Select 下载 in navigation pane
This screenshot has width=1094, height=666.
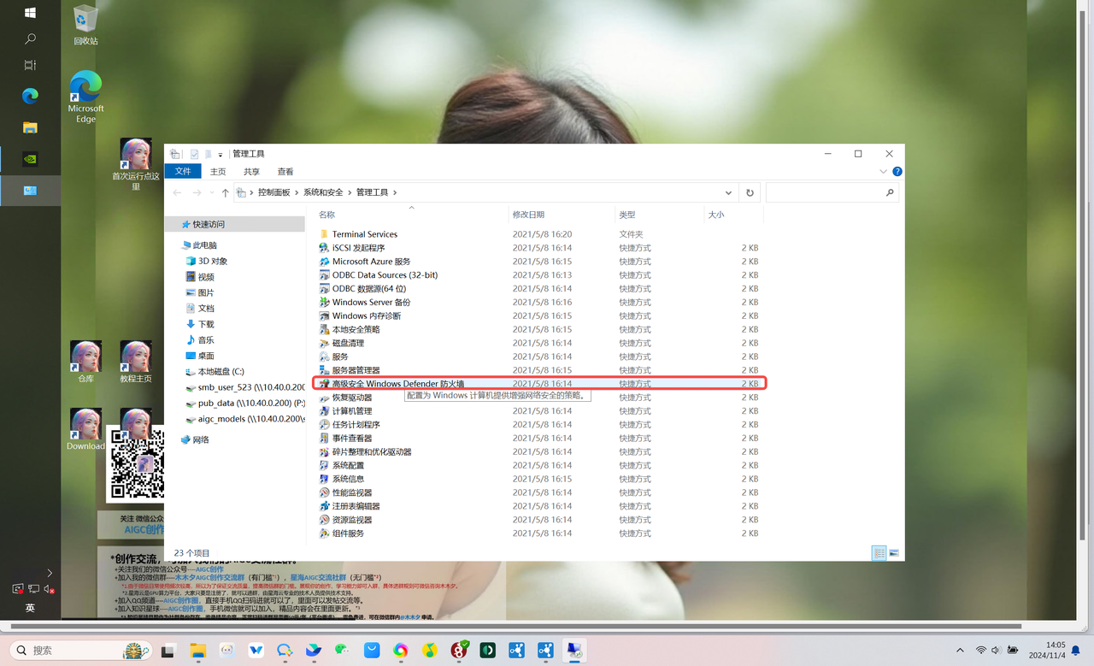(x=206, y=325)
